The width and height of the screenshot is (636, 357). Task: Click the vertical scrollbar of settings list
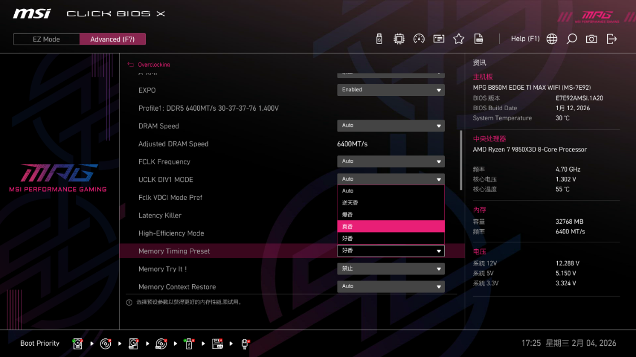click(x=461, y=160)
